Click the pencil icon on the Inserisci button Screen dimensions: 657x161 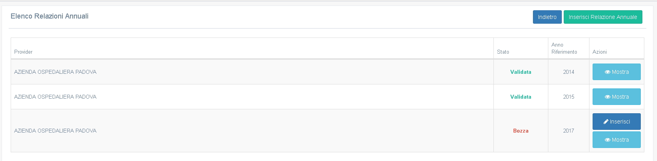pos(606,122)
